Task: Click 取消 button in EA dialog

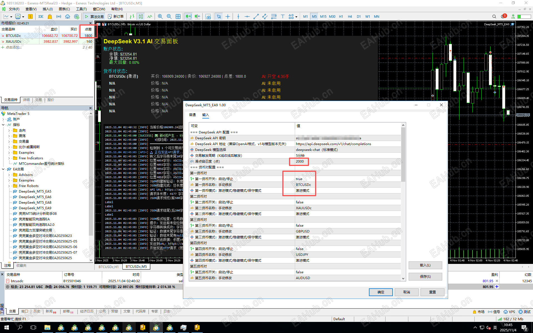Action: click(407, 292)
